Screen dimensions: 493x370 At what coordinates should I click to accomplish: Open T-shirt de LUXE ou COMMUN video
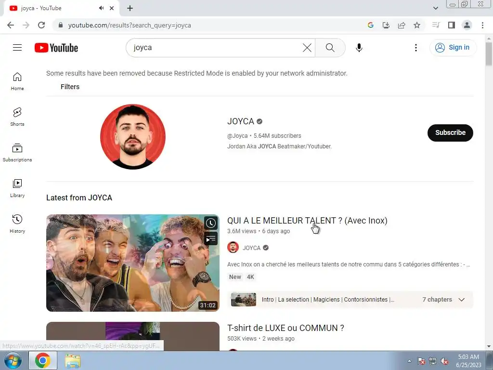(x=285, y=328)
